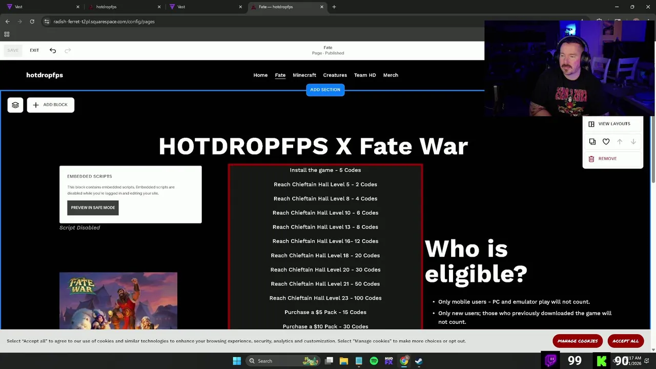Image resolution: width=656 pixels, height=369 pixels.
Task: Open a new browser tab
Action: click(334, 7)
